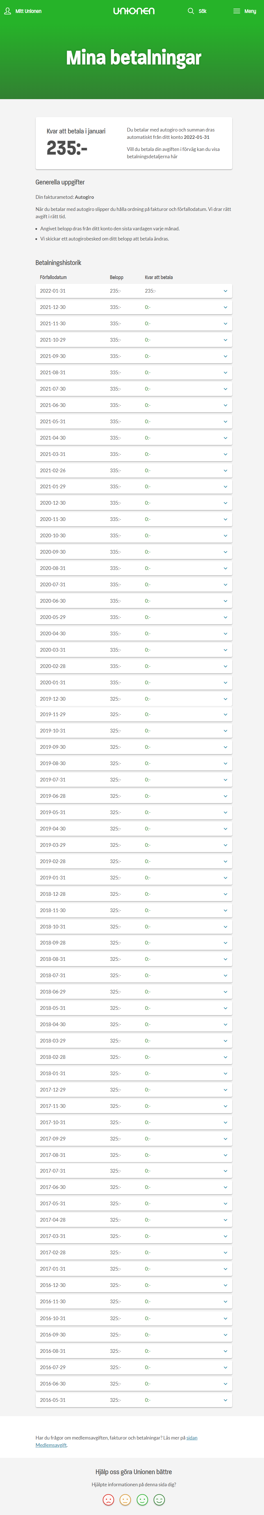The height and width of the screenshot is (1515, 264).
Task: Expand the 2020-01-31 payment row
Action: click(x=134, y=682)
